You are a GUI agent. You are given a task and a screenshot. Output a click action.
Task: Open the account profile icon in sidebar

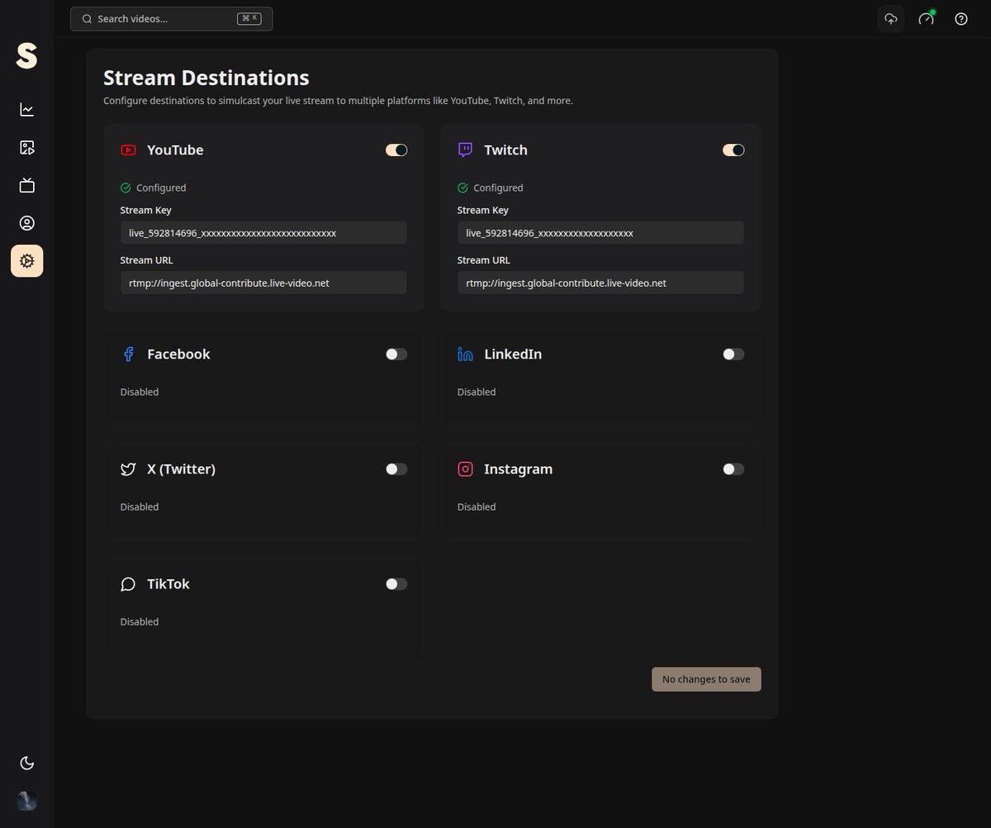[27, 223]
